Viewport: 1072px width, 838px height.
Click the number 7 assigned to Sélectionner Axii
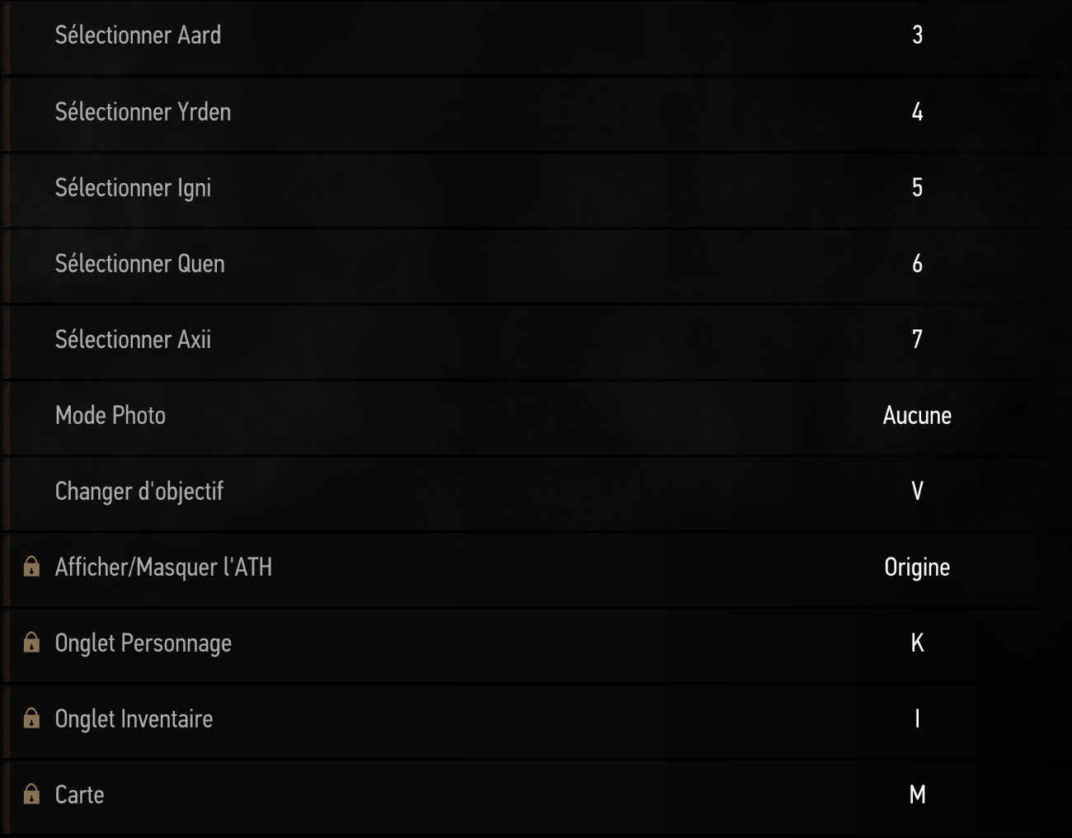(916, 340)
